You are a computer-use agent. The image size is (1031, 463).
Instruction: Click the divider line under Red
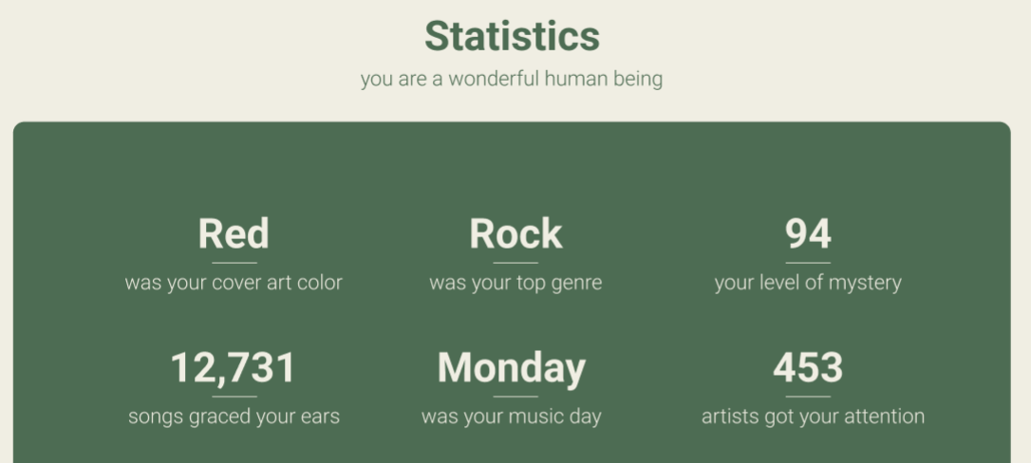(x=234, y=263)
